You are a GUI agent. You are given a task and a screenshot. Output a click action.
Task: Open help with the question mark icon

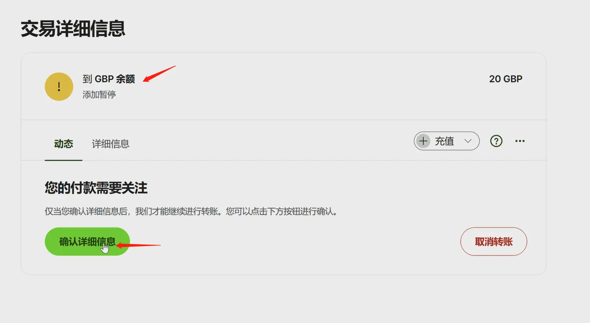[496, 141]
